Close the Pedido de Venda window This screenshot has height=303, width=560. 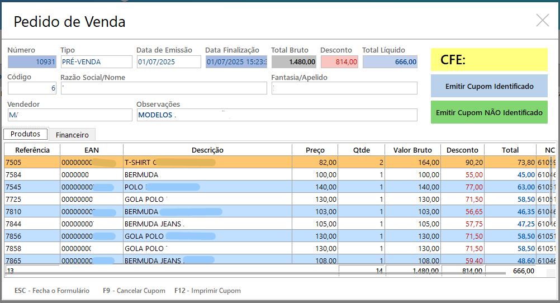pos(542,21)
